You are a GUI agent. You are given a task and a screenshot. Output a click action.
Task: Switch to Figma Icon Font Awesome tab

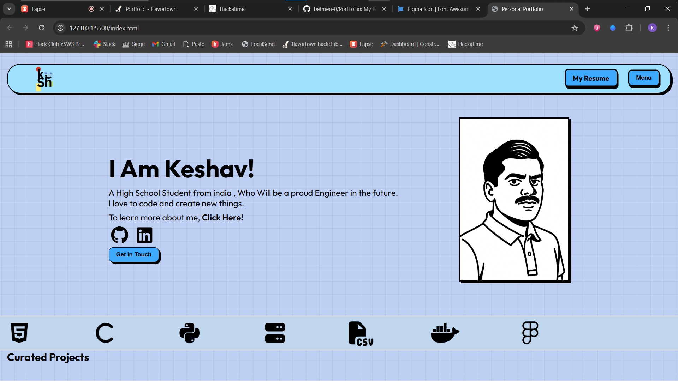(x=438, y=9)
